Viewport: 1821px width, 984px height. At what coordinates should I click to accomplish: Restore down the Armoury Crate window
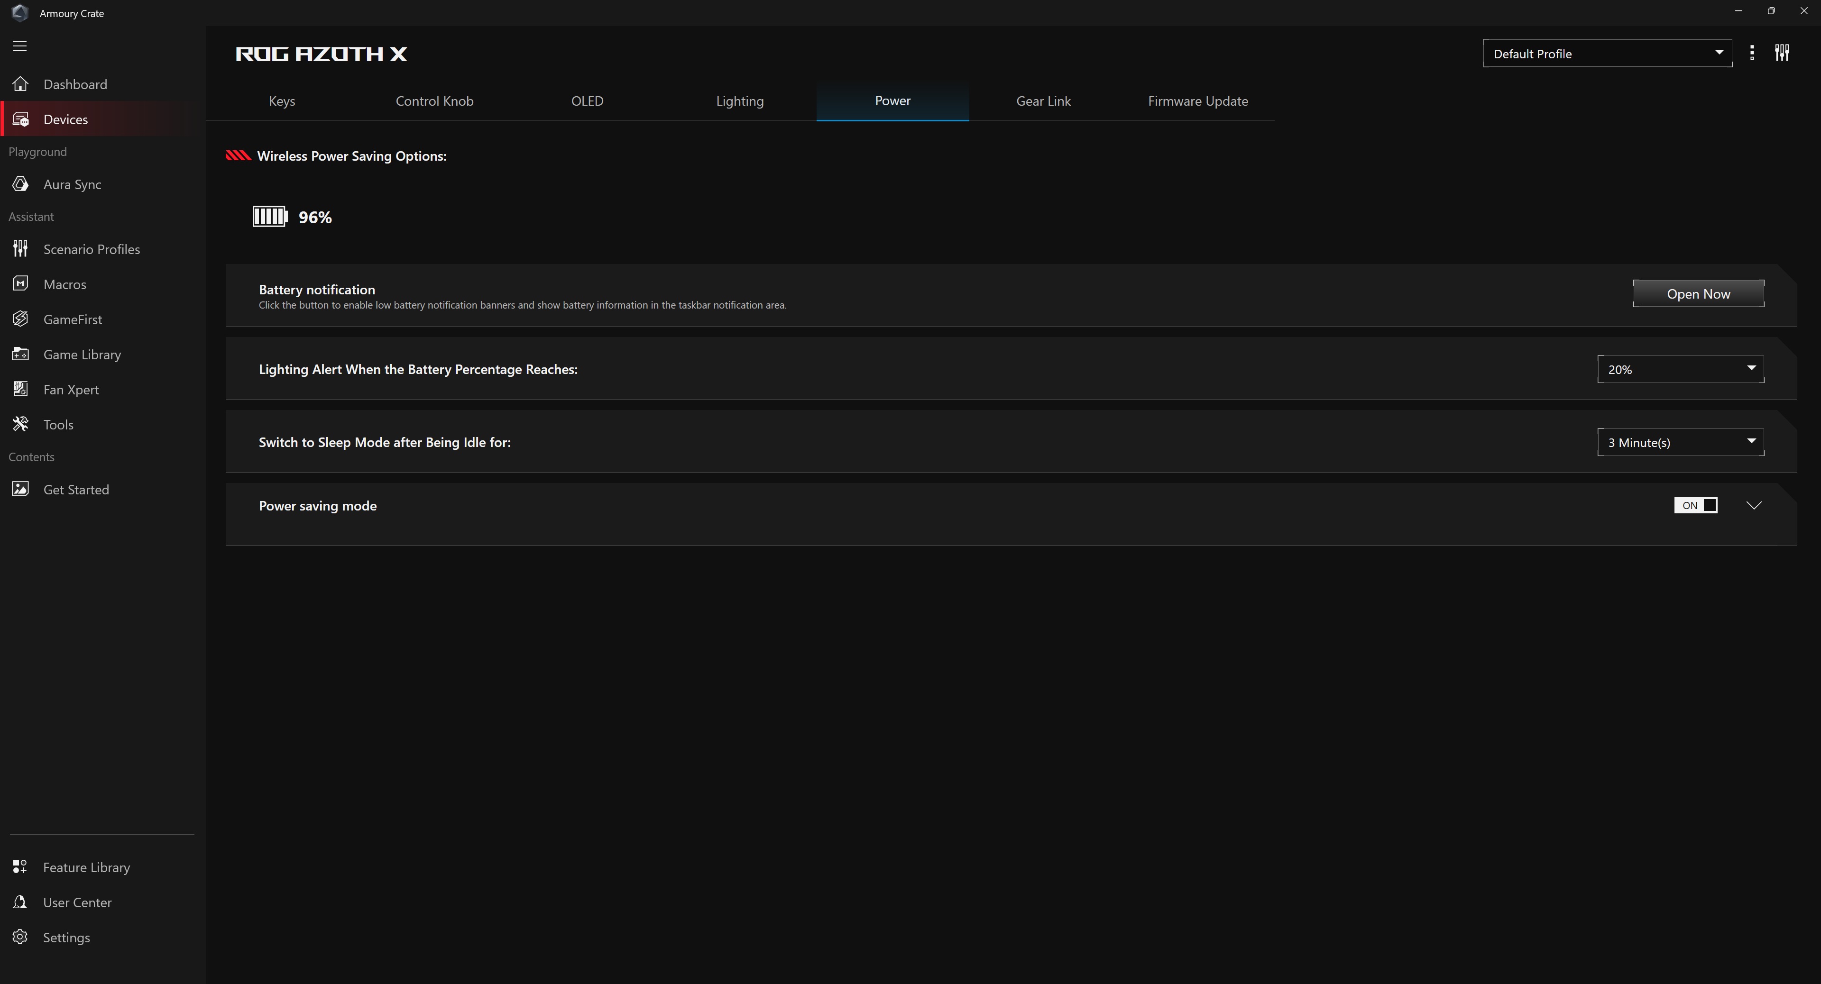click(x=1771, y=11)
